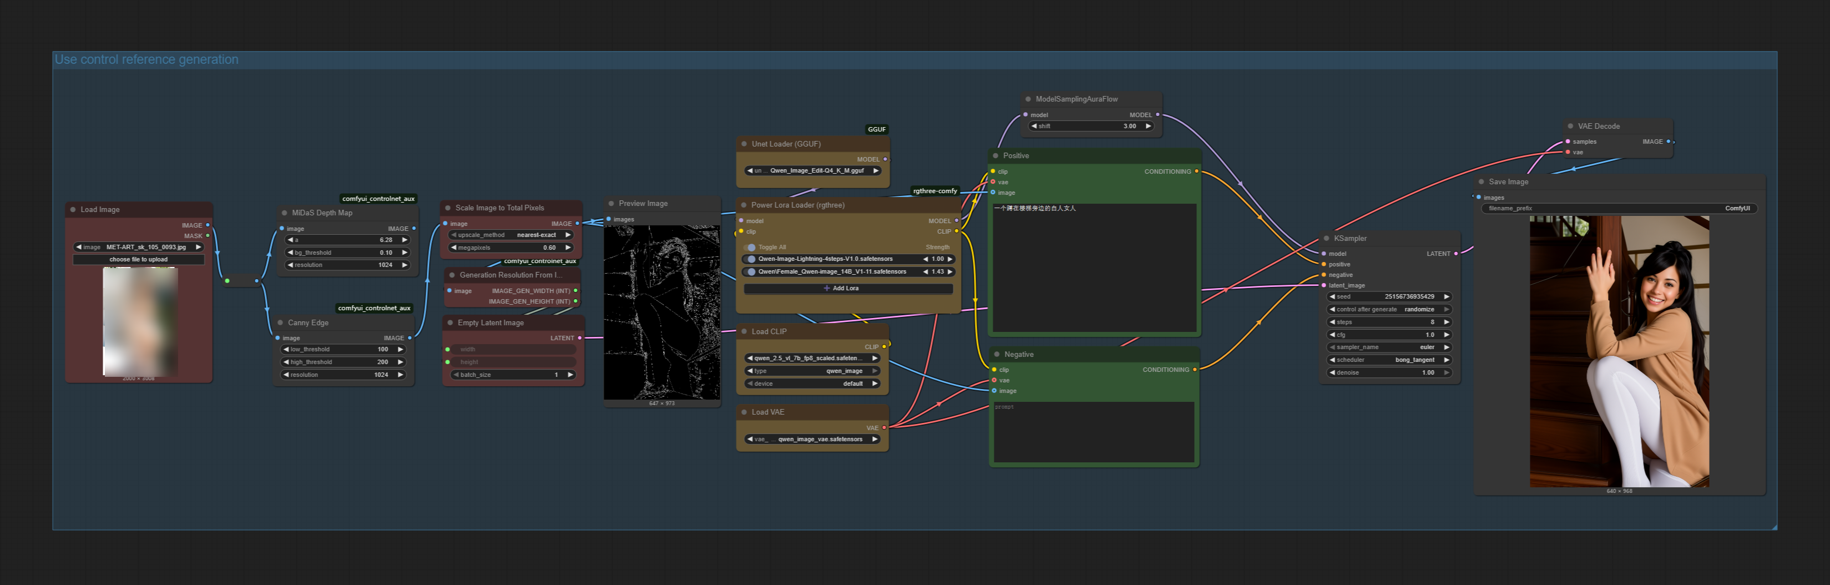Select the 'Use control reference generation' group title
The height and width of the screenshot is (585, 1830).
pyautogui.click(x=146, y=60)
